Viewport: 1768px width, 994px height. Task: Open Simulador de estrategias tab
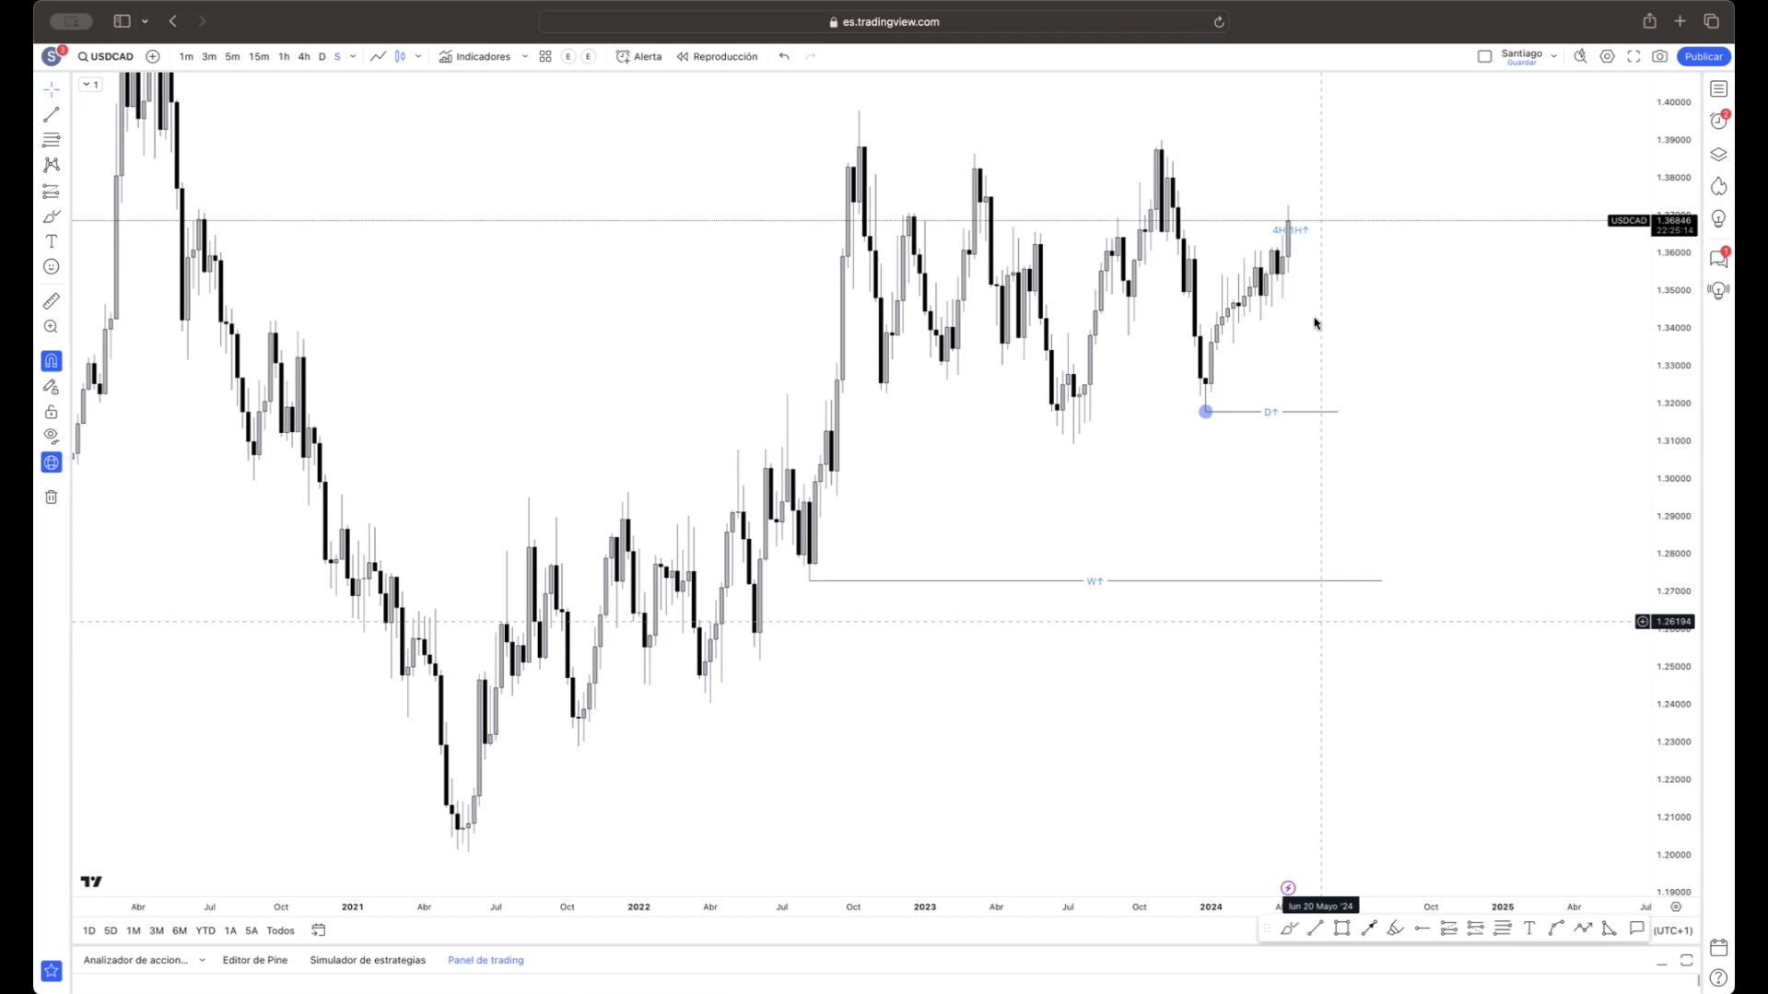click(368, 961)
